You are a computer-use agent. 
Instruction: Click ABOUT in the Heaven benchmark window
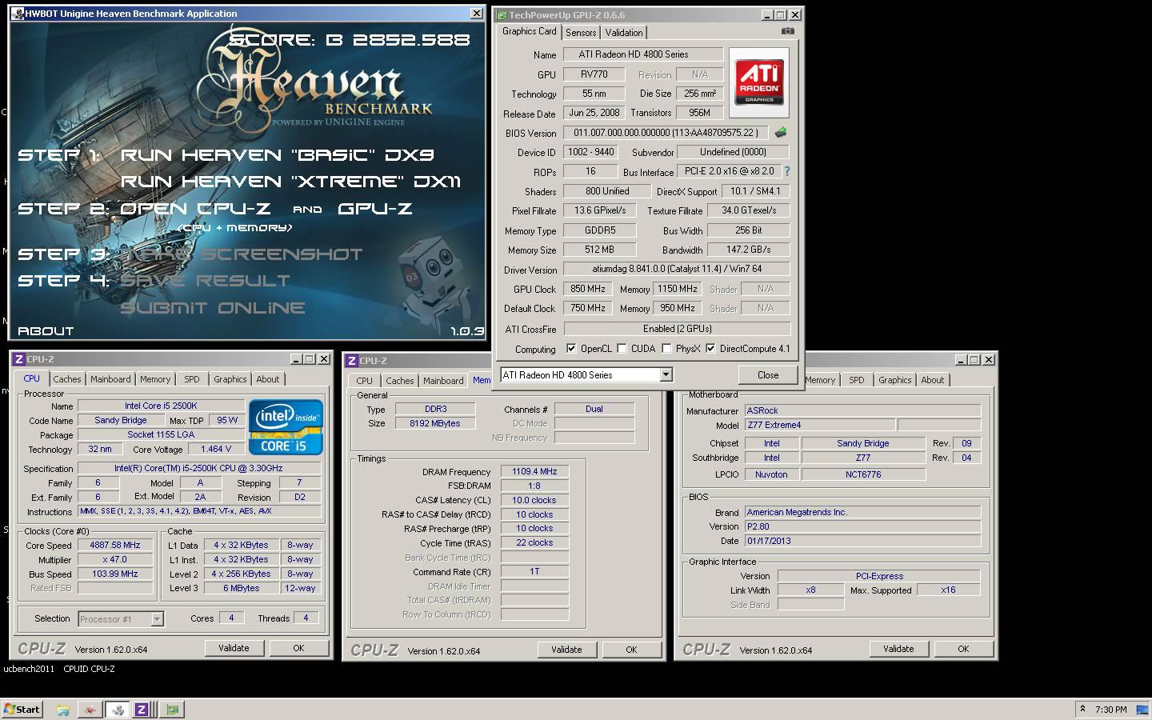(x=46, y=330)
